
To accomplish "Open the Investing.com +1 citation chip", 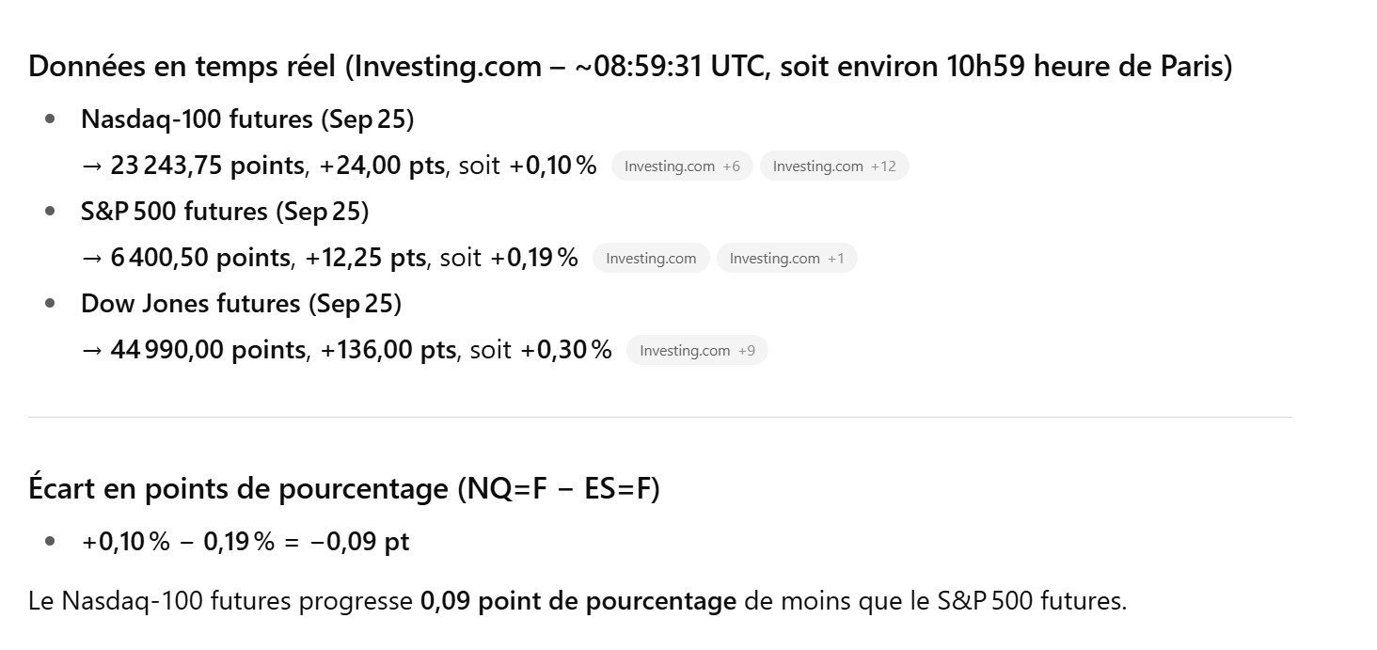I will [x=786, y=259].
